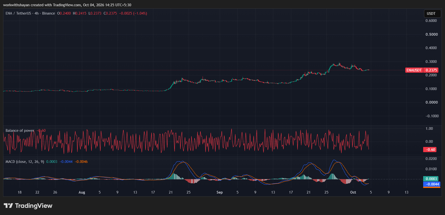Click the 0.0100 label on the MACD axis
Screen dimensions: 445x215
(432, 169)
